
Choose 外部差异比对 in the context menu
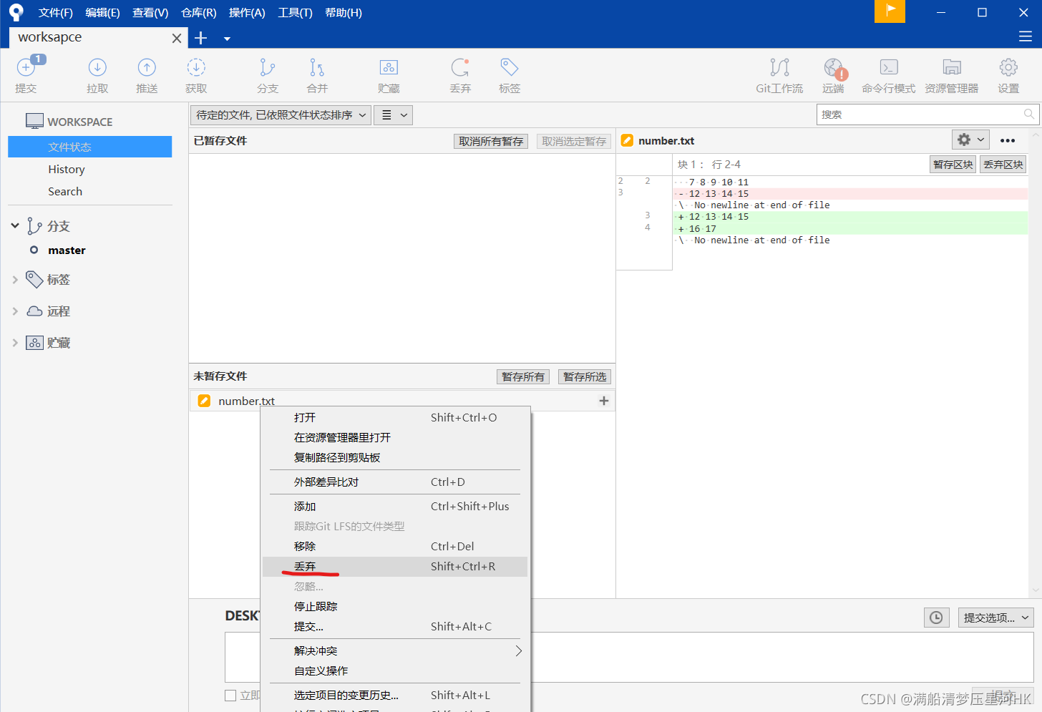(x=395, y=482)
